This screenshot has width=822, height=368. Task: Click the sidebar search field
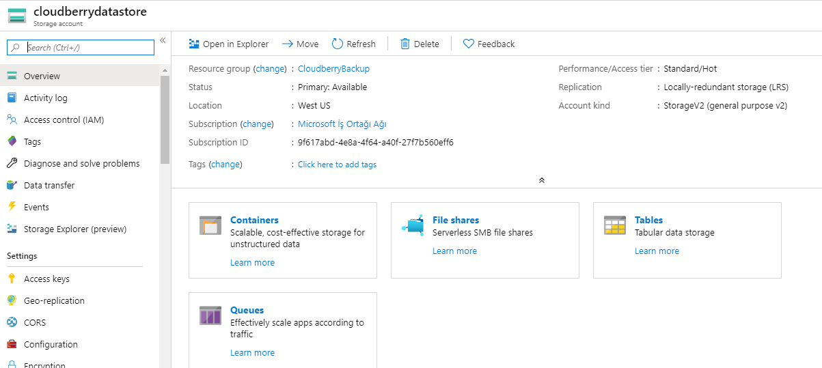pyautogui.click(x=81, y=47)
